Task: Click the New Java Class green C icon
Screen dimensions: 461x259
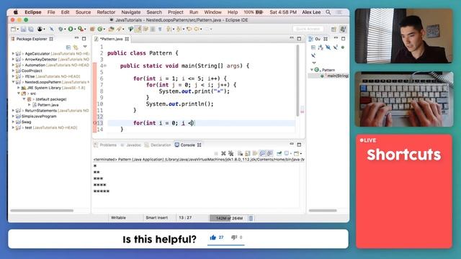Action: [100, 29]
